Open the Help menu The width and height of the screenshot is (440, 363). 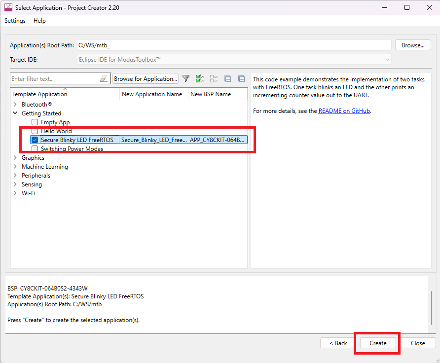point(39,21)
